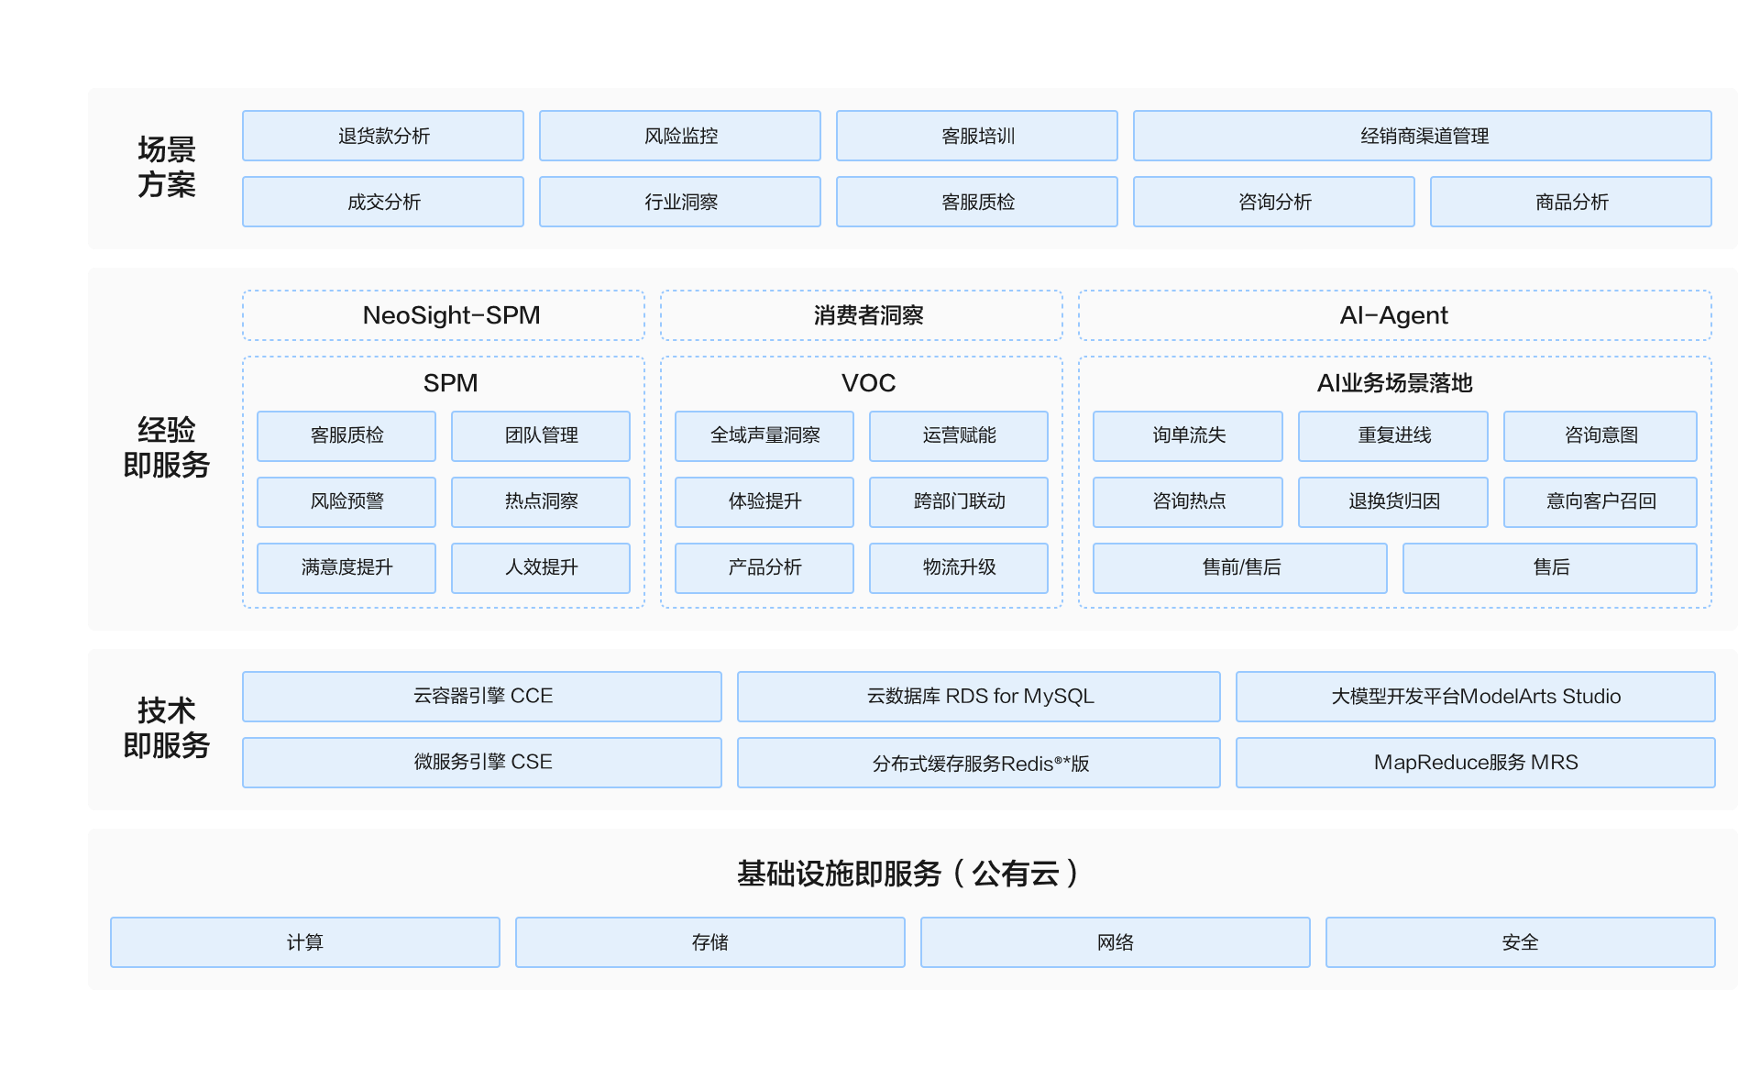Click the 存储 infrastructure box
The height and width of the screenshot is (1078, 1760).
pos(710,942)
